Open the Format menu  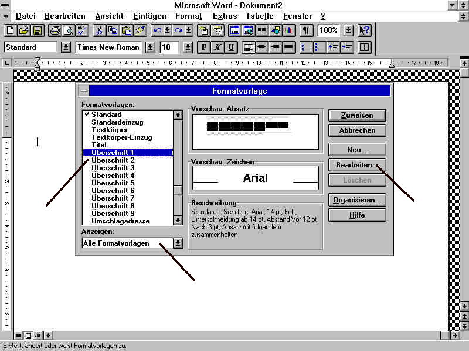(x=188, y=16)
